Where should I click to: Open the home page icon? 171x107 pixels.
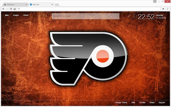(x=15, y=9)
